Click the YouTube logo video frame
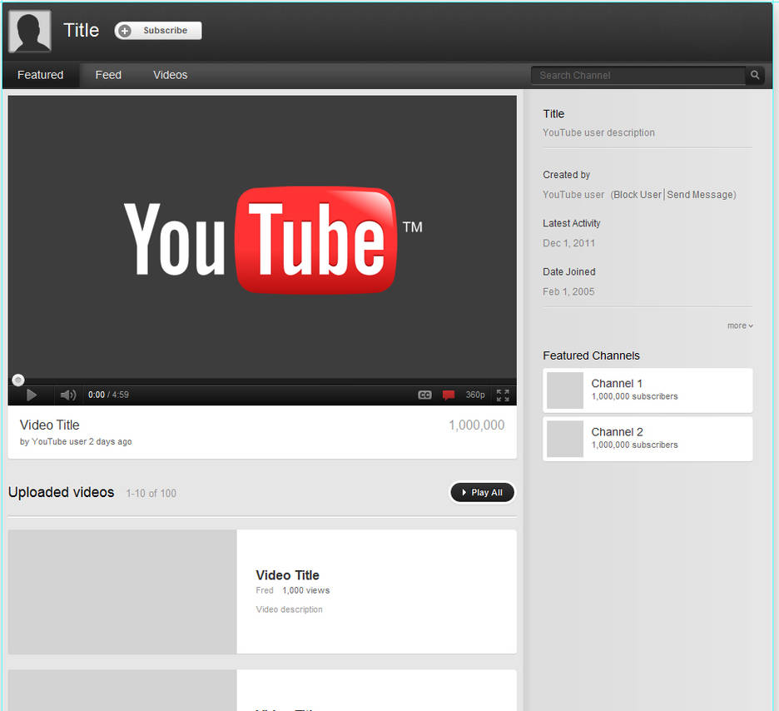The height and width of the screenshot is (711, 779). [262, 237]
